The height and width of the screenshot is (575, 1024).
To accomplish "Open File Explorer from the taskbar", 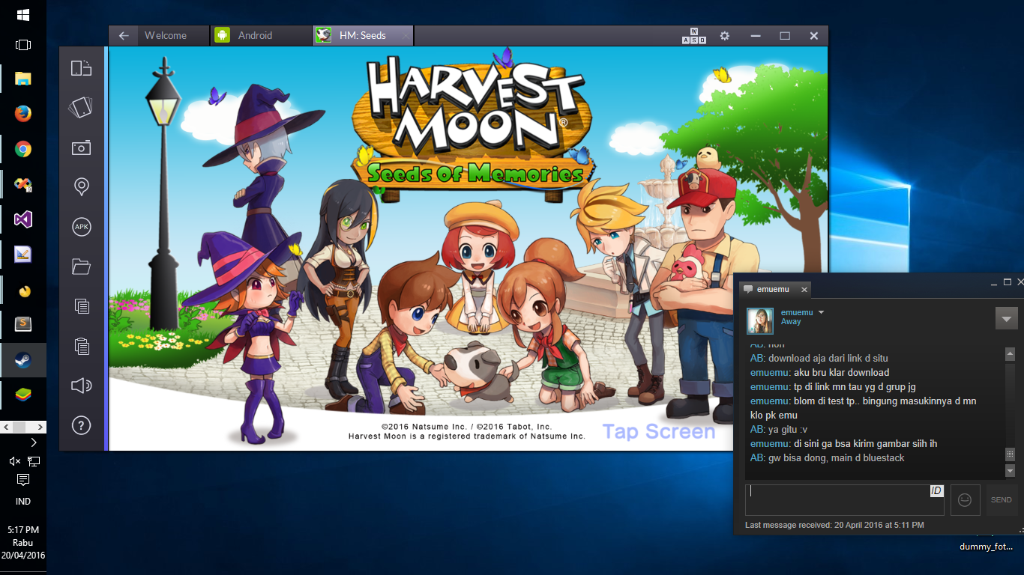I will tap(22, 78).
